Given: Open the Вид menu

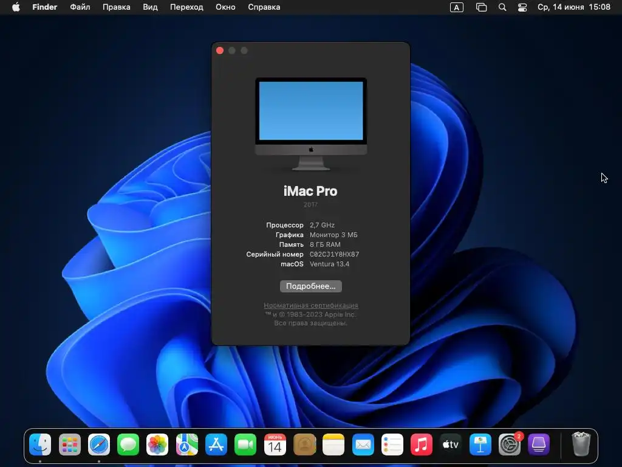Looking at the screenshot, I should 150,7.
